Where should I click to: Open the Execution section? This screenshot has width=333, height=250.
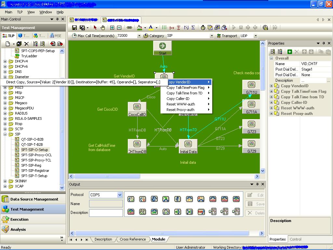pos(33,219)
